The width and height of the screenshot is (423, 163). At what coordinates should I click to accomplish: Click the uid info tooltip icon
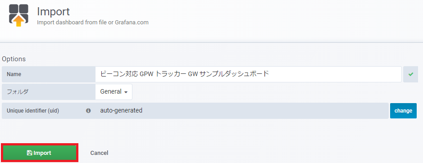88,111
